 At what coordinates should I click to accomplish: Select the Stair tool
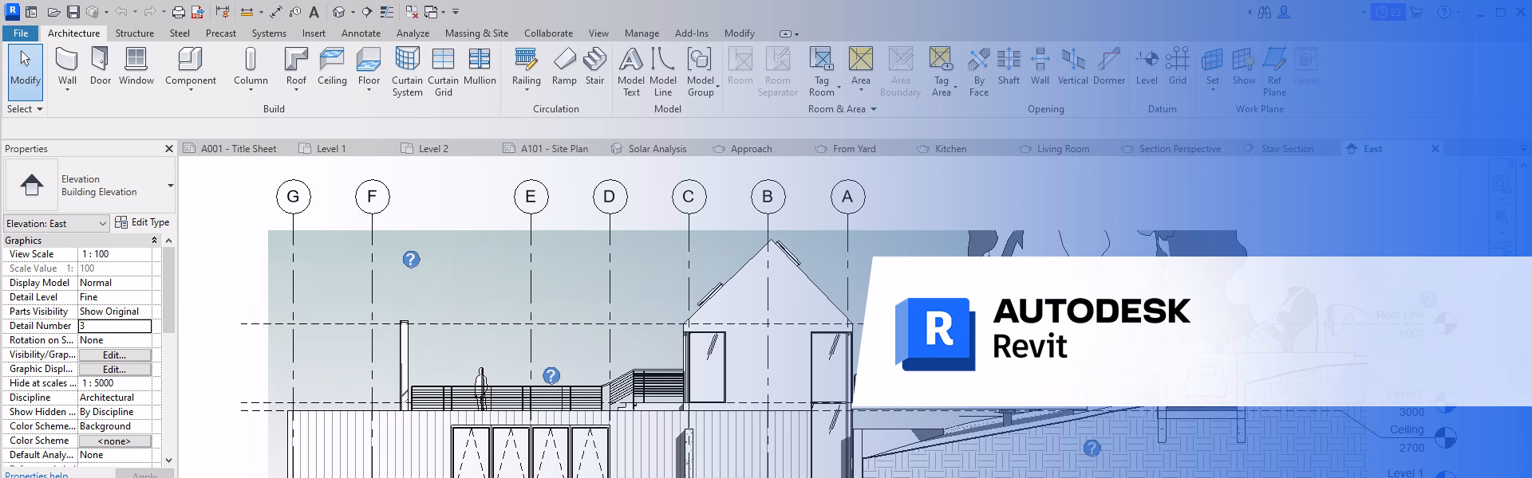click(x=594, y=65)
